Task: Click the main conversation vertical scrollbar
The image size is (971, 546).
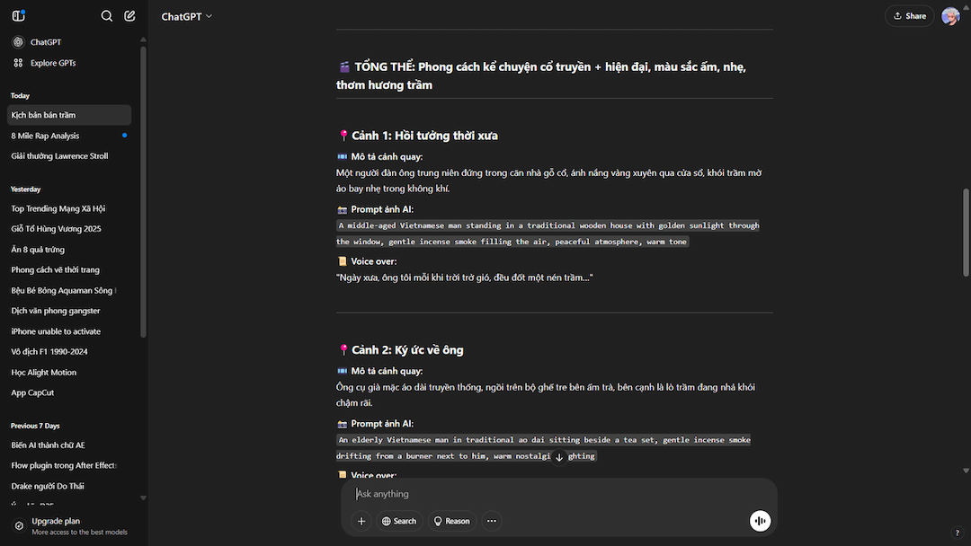Action: click(x=966, y=233)
